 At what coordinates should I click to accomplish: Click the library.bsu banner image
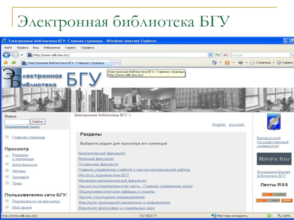pos(274,159)
